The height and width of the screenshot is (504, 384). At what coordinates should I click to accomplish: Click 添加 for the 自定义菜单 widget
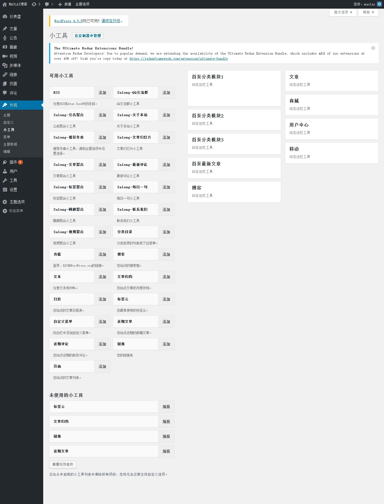pyautogui.click(x=102, y=322)
